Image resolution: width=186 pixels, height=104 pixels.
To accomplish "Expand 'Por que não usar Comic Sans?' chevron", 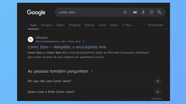I will pos(158,81).
